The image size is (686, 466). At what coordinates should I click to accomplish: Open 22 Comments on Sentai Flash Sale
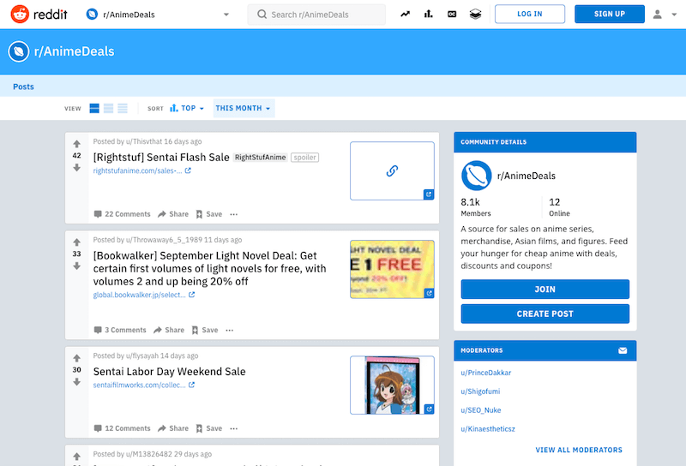click(122, 214)
